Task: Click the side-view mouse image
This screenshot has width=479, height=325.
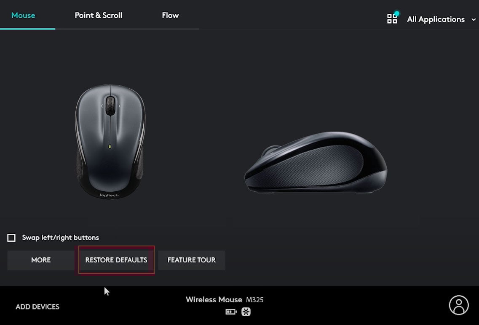Action: pos(316,162)
